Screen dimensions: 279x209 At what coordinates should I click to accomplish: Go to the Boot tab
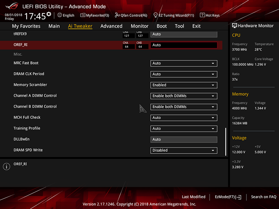162,26
